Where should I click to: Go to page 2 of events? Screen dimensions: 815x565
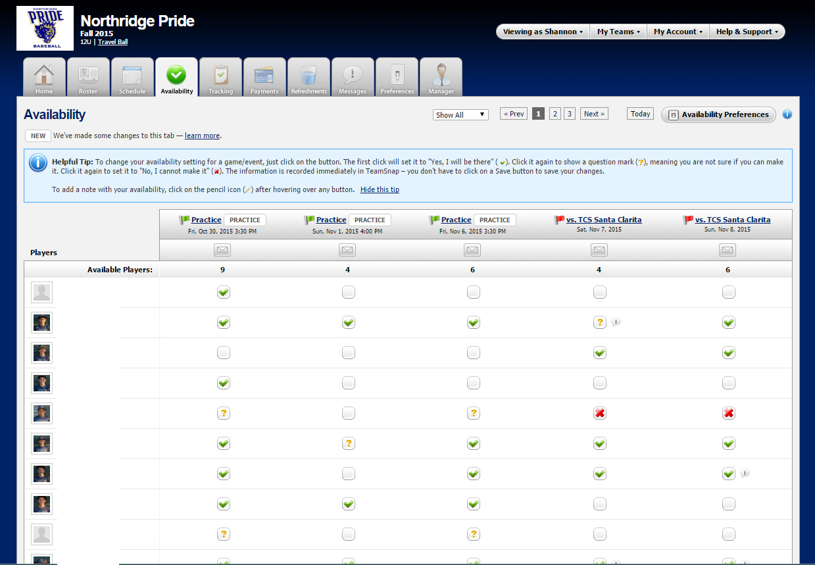pyautogui.click(x=555, y=114)
